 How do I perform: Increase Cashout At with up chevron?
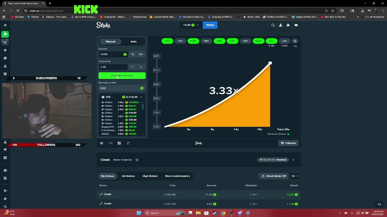[141, 67]
